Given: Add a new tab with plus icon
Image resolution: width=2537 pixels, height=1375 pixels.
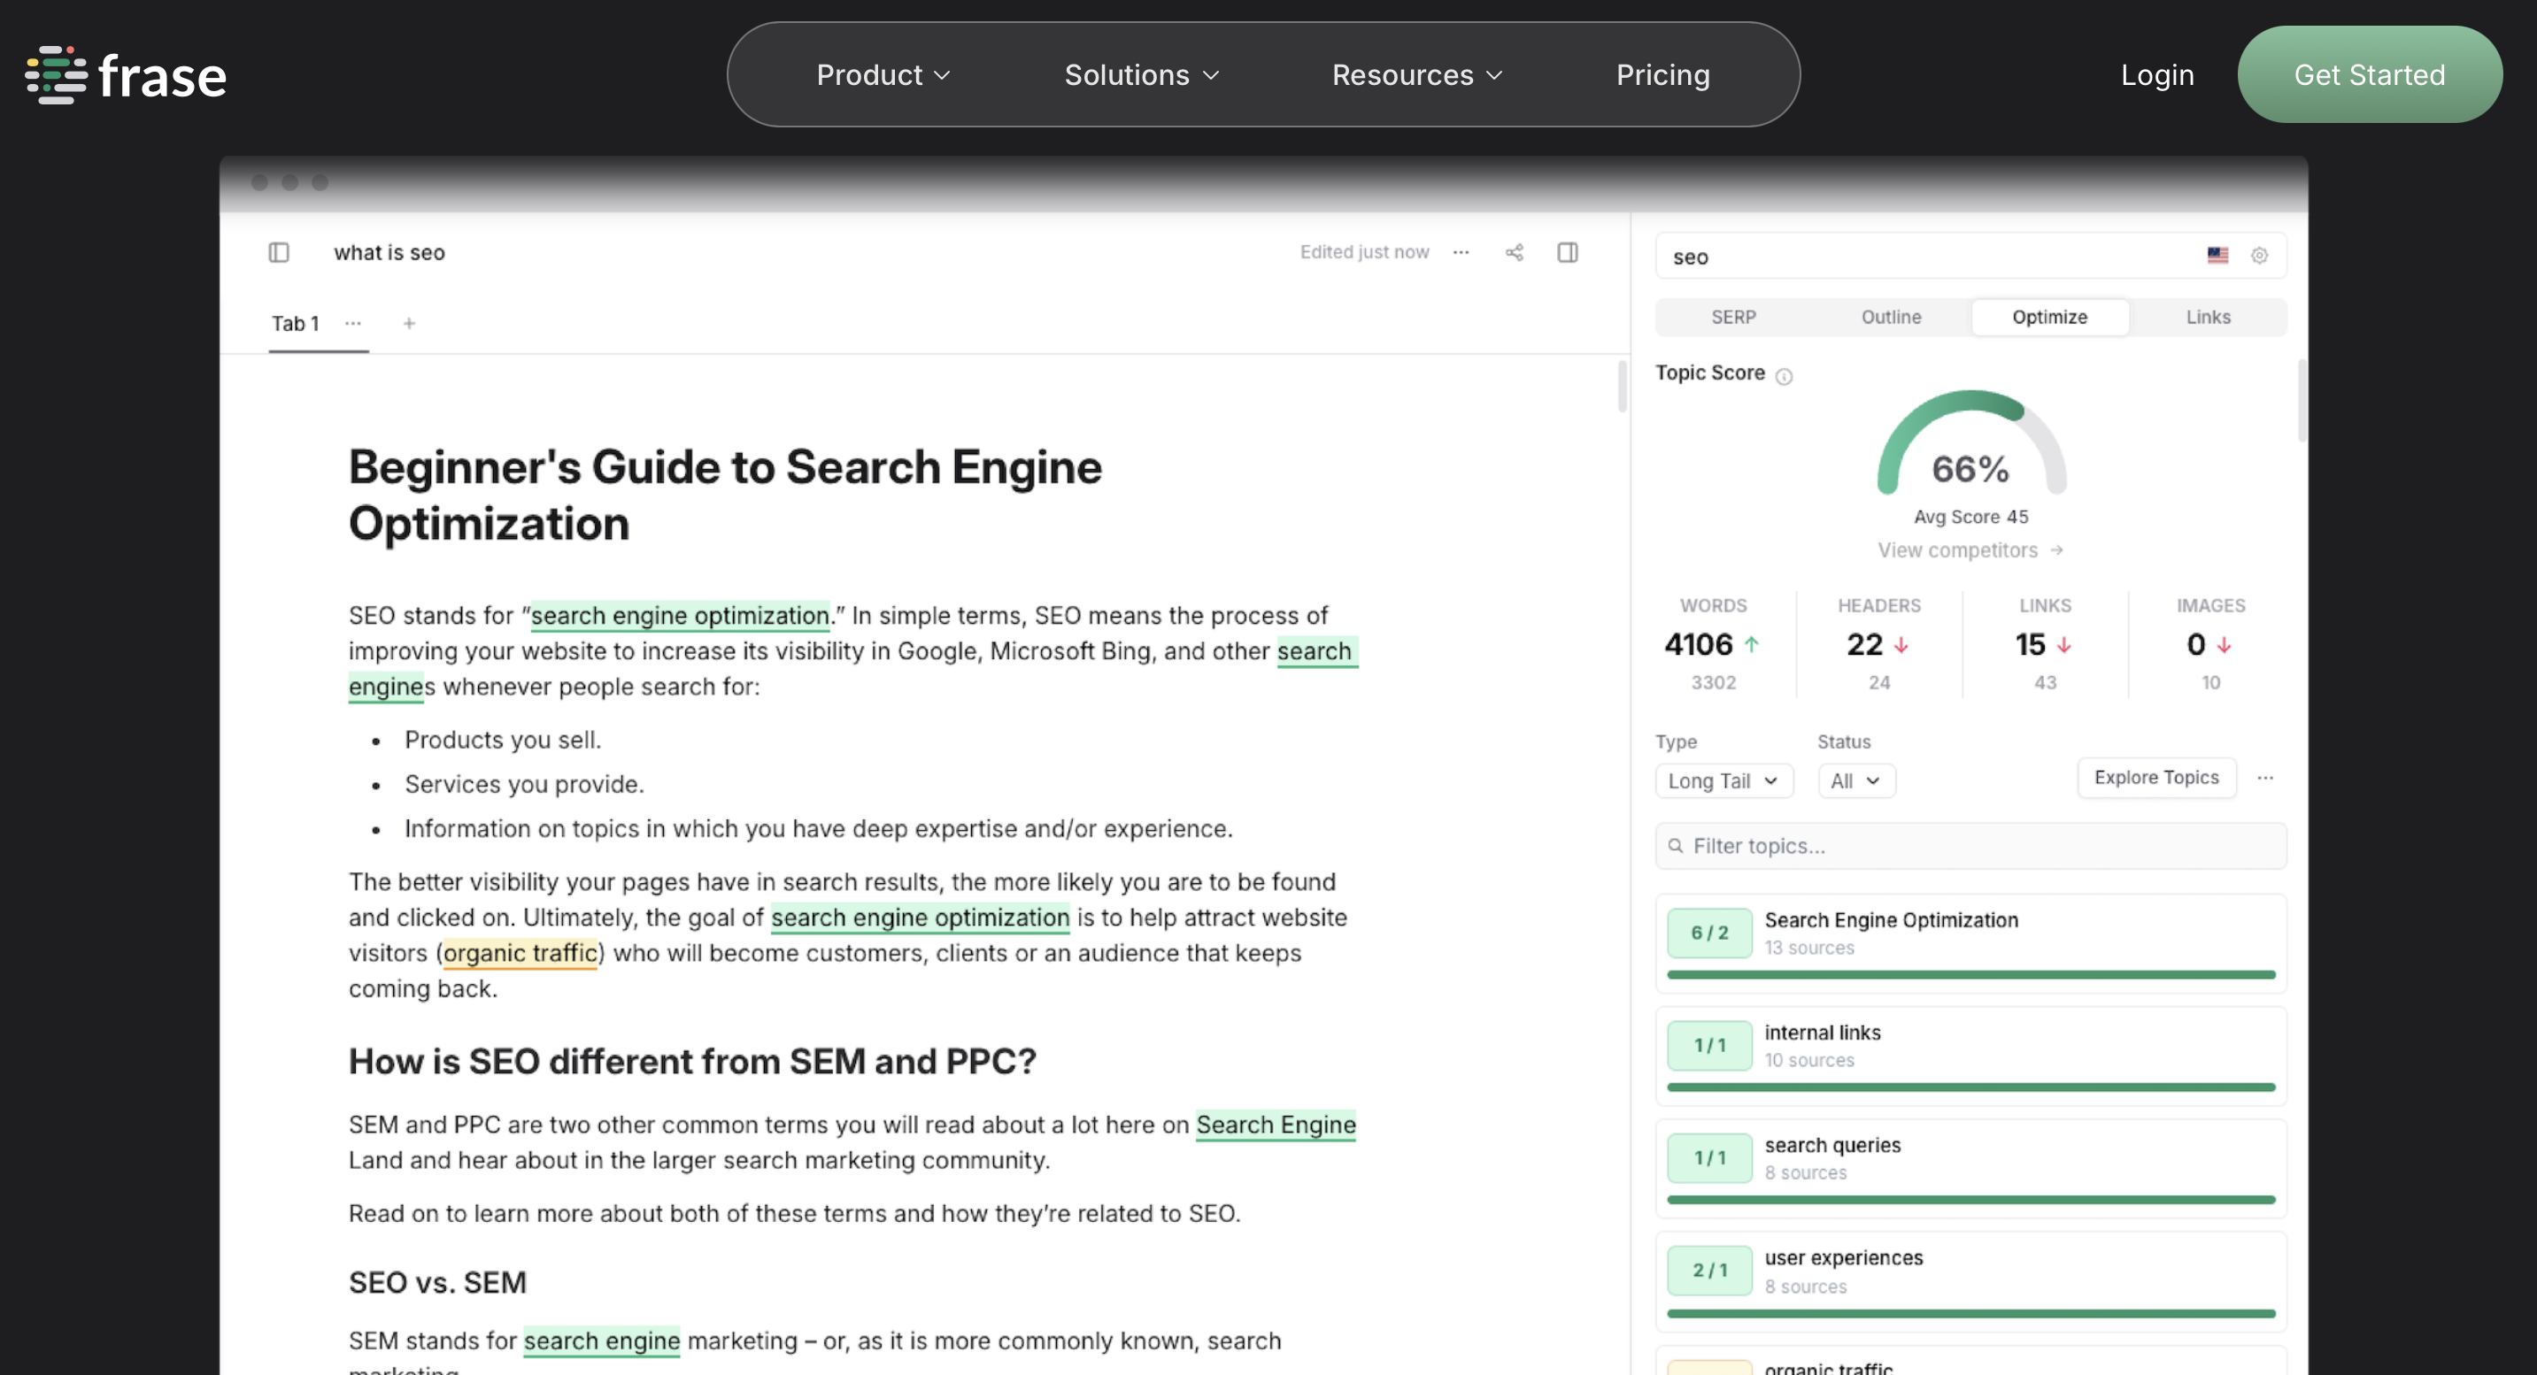Looking at the screenshot, I should tap(409, 323).
